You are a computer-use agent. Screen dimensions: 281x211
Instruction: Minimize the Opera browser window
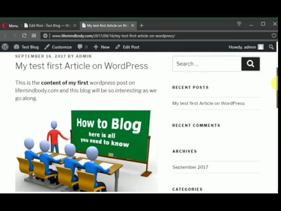pyautogui.click(x=251, y=25)
